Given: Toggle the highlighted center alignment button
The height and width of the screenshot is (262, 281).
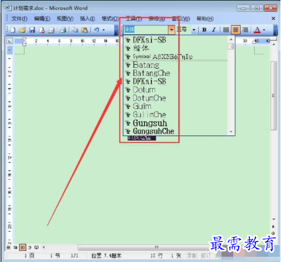Looking at the screenshot, I should 236,30.
